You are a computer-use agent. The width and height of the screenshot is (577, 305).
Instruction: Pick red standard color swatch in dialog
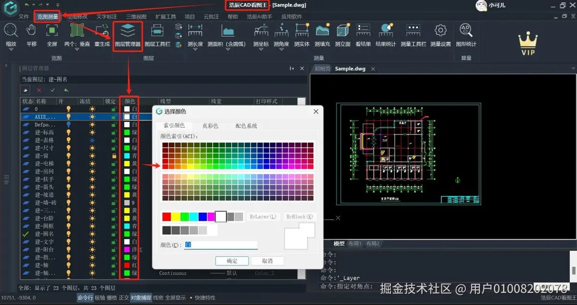166,217
